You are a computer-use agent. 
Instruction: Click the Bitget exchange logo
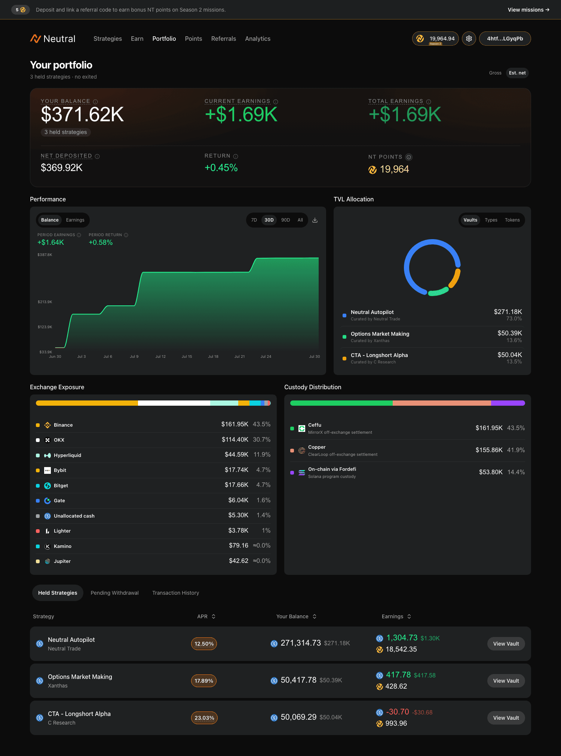tap(47, 486)
